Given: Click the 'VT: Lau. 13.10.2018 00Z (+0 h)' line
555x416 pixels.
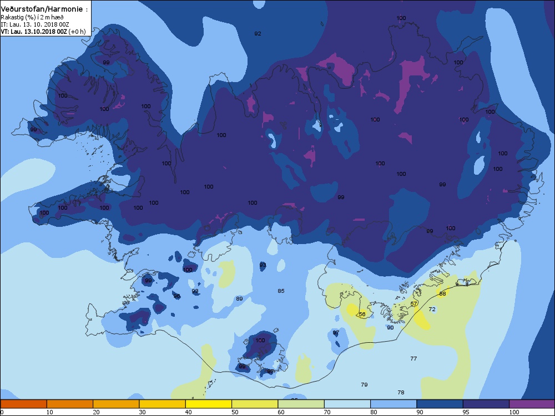Looking at the screenshot, I should point(43,32).
